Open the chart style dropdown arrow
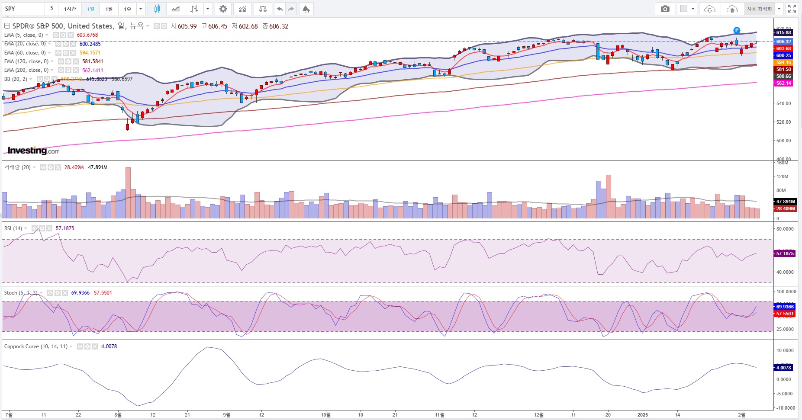Viewport: 802px width, 420px height. tap(208, 9)
